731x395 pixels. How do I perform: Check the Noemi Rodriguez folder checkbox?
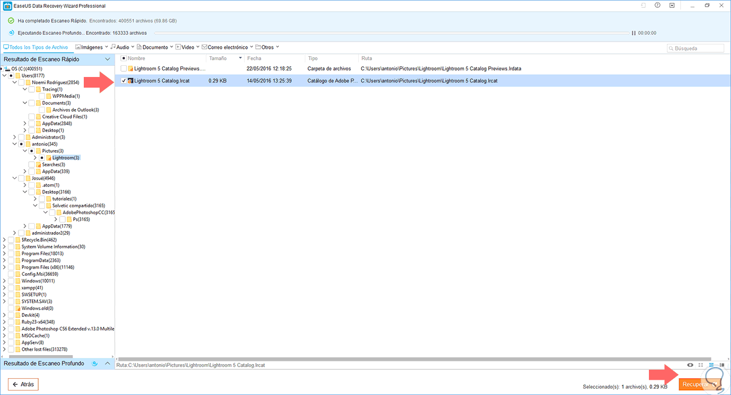pyautogui.click(x=21, y=83)
